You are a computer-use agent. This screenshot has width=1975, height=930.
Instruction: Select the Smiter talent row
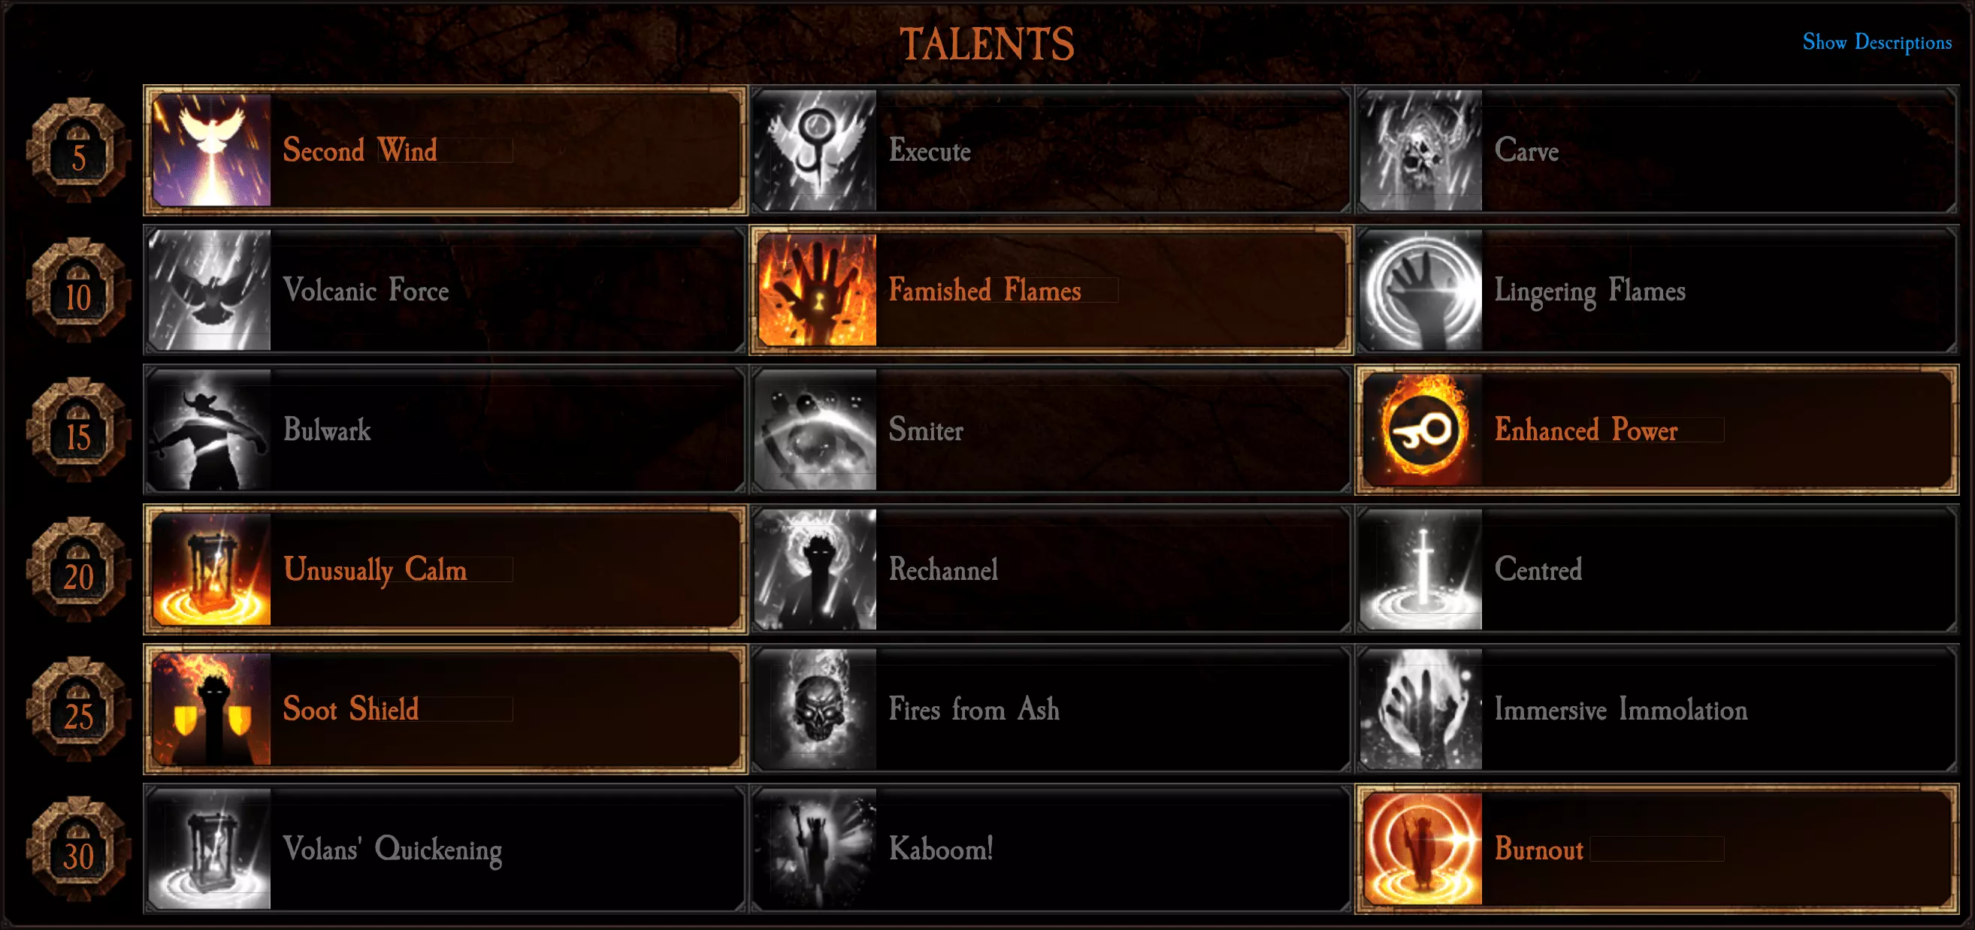1051,430
